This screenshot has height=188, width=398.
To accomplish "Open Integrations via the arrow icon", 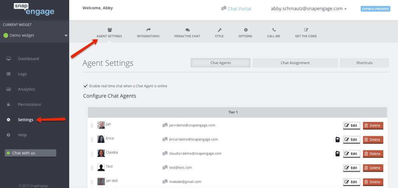I will [148, 30].
